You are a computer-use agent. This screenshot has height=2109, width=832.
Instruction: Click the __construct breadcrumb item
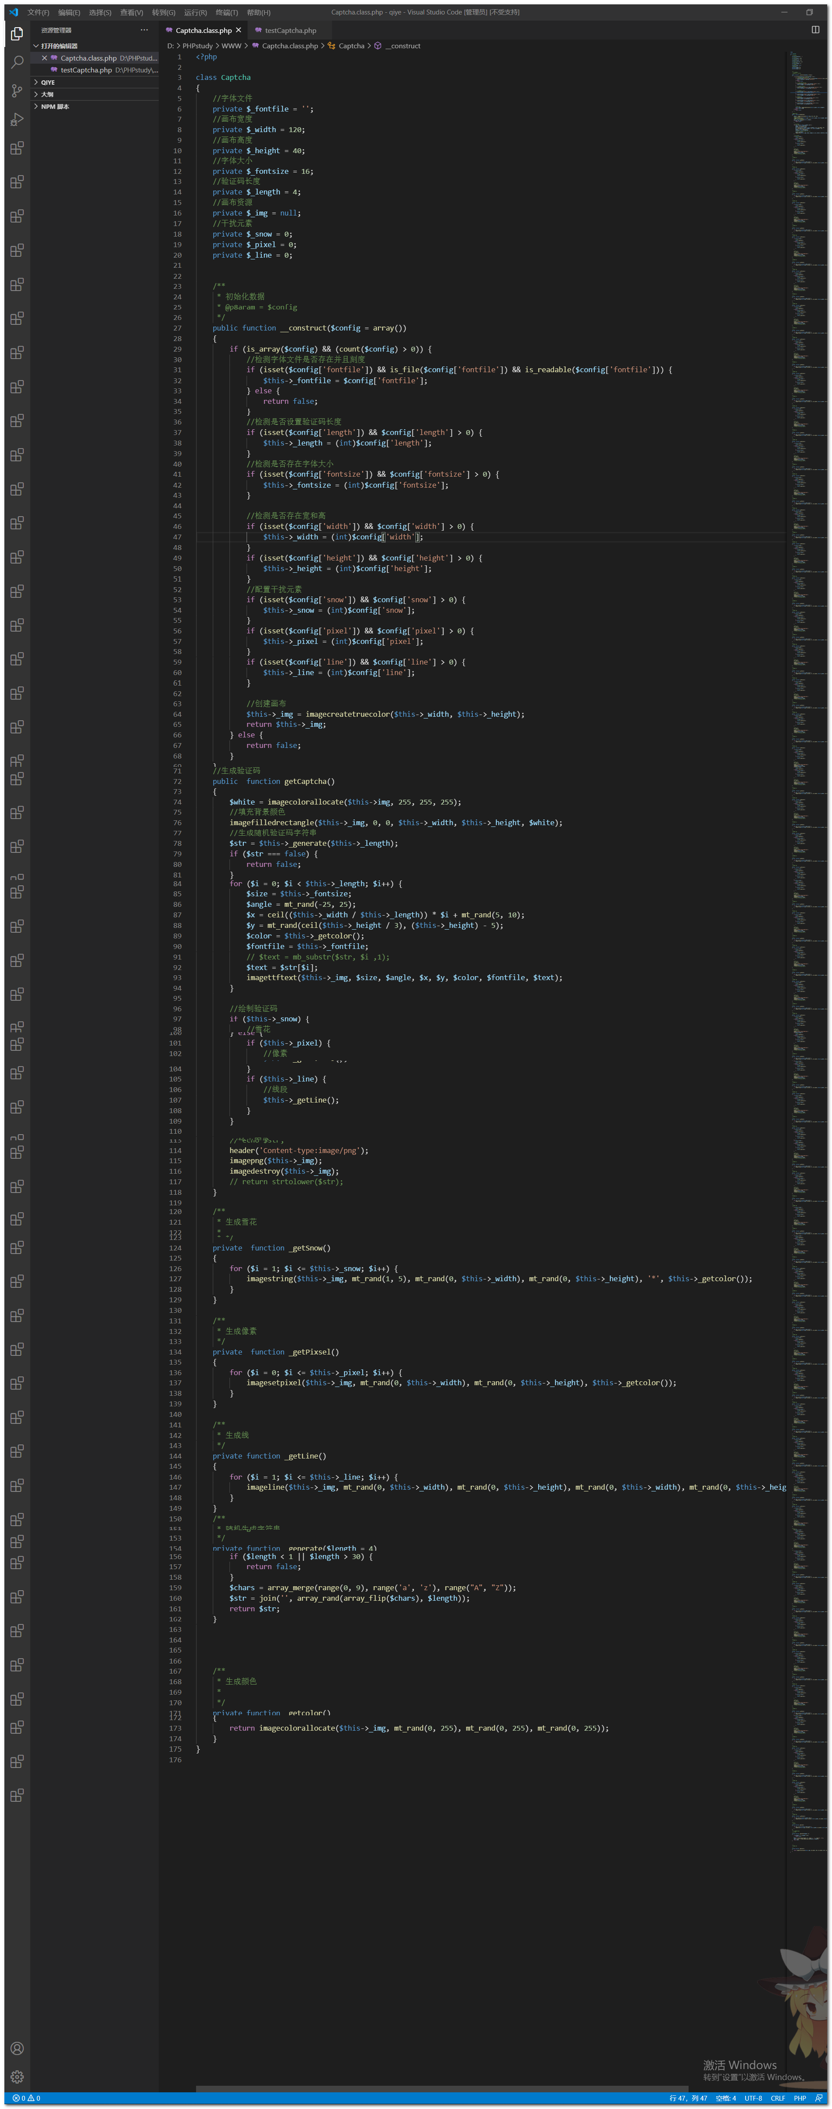coord(403,46)
